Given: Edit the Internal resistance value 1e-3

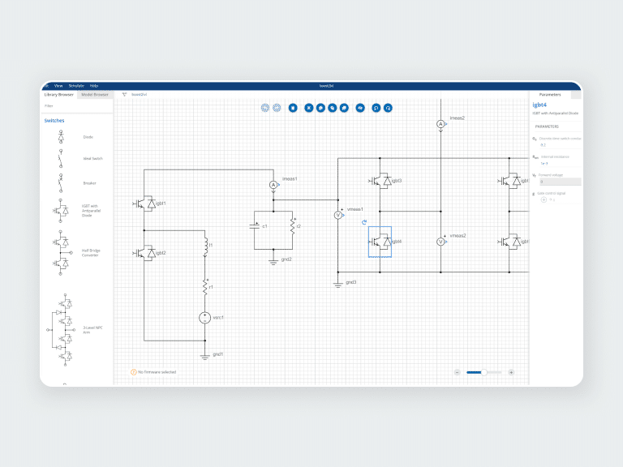Looking at the screenshot, I should point(544,163).
